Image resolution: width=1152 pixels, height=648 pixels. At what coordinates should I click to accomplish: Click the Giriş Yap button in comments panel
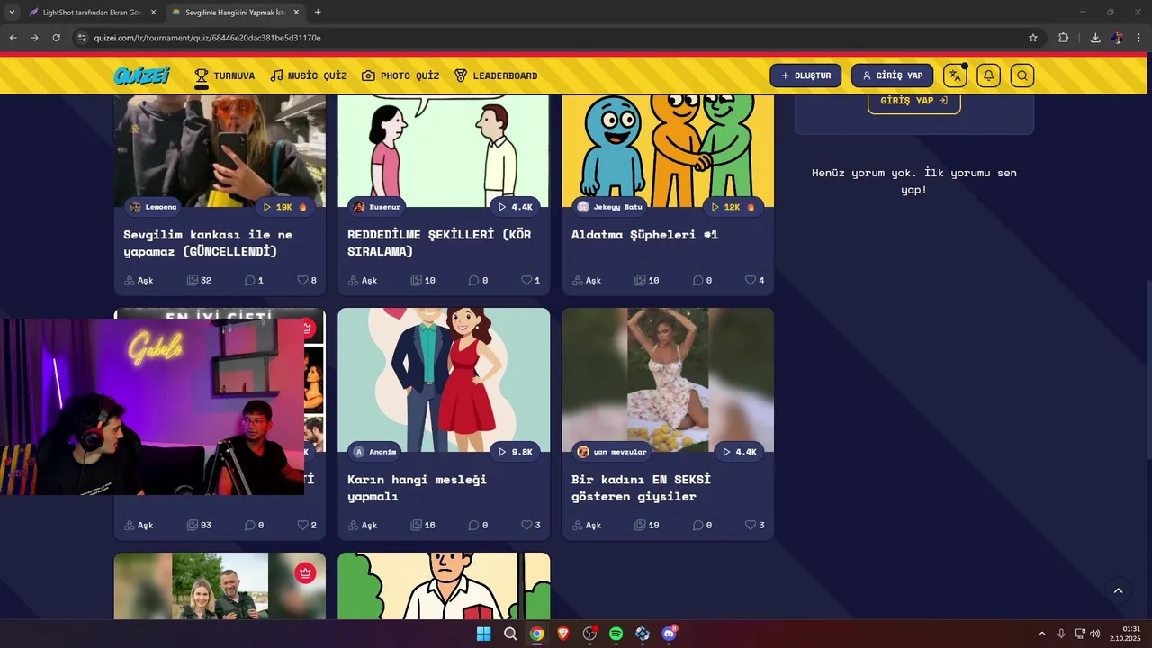913,101
